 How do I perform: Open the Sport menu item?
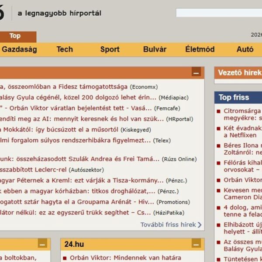point(110,49)
